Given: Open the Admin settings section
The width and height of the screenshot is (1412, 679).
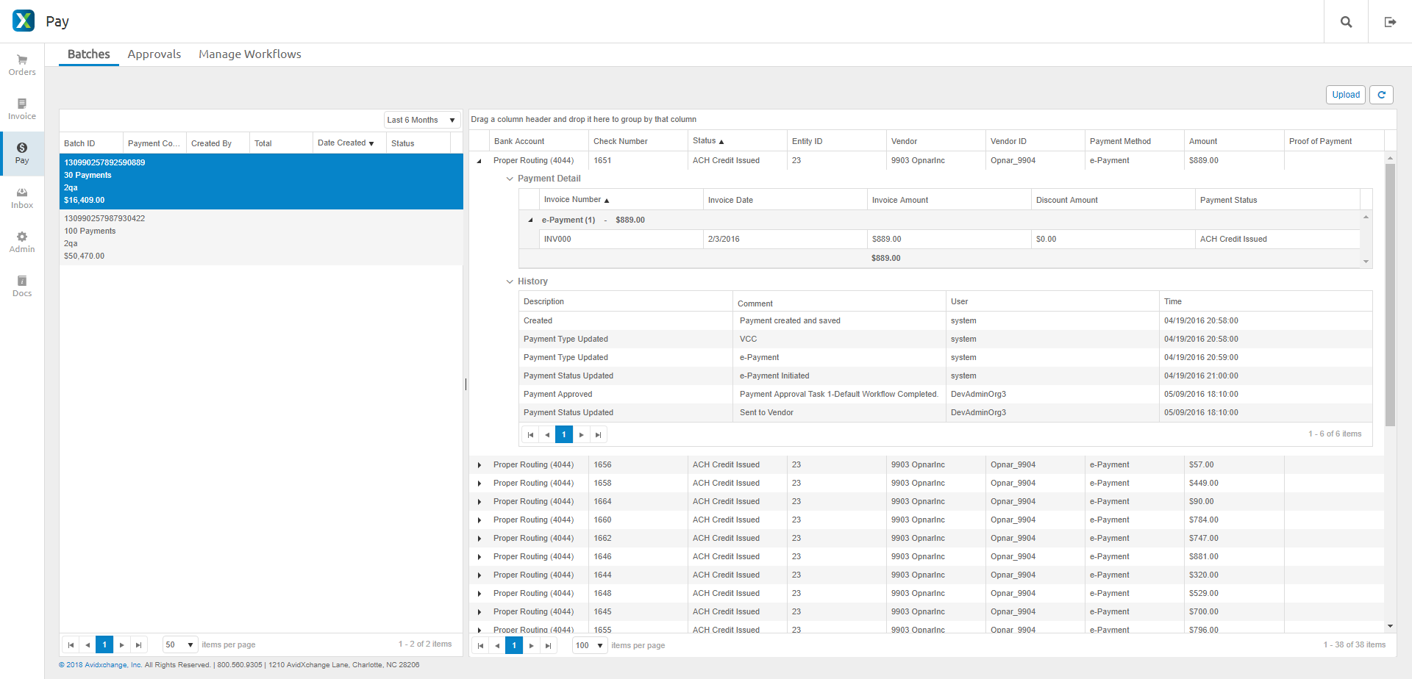Looking at the screenshot, I should click(x=21, y=241).
